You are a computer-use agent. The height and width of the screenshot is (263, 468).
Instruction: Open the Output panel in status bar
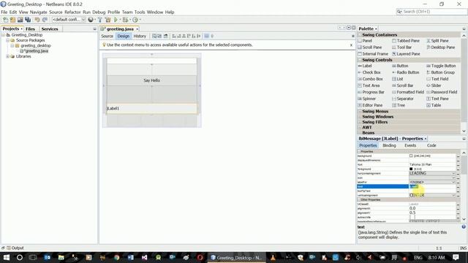[15, 248]
